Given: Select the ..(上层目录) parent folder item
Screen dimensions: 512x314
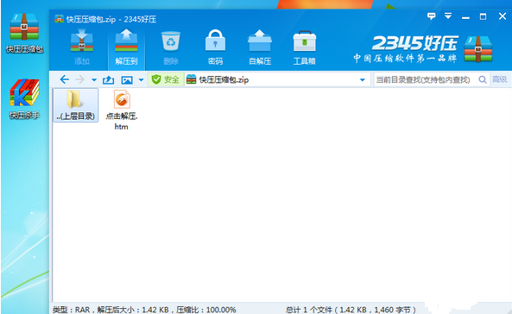Looking at the screenshot, I should 75,105.
